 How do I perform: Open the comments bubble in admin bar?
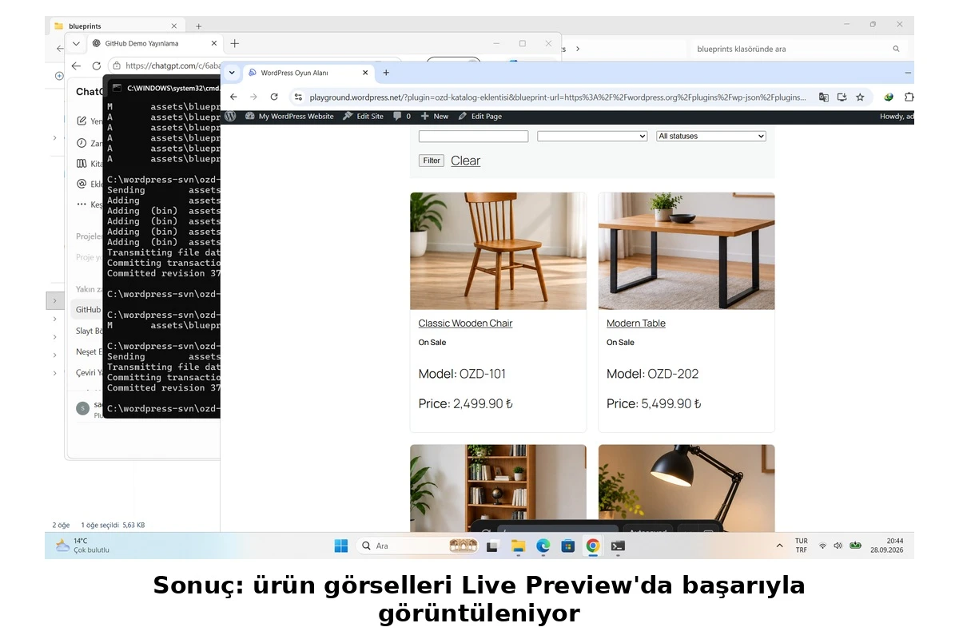click(x=402, y=116)
